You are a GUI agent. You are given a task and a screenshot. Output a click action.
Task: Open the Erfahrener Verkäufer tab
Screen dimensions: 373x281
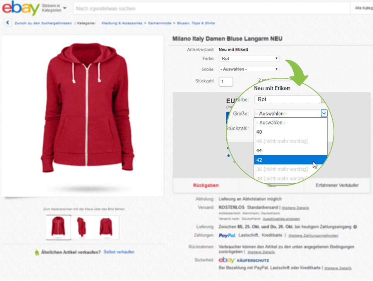[x=339, y=186]
